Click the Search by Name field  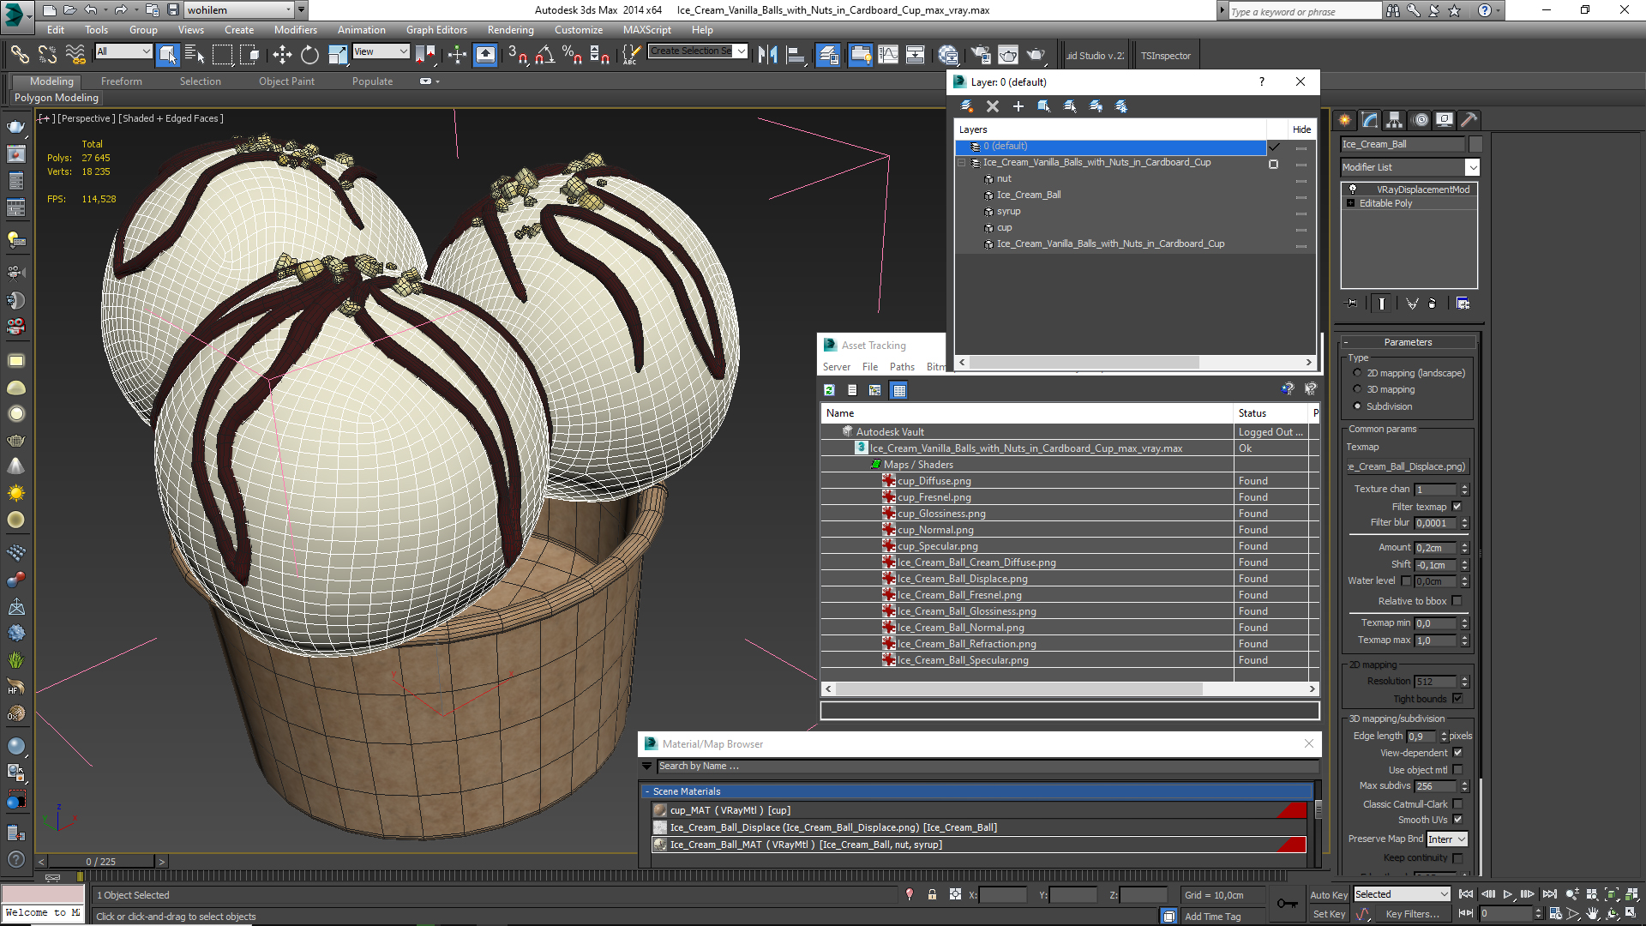click(988, 767)
